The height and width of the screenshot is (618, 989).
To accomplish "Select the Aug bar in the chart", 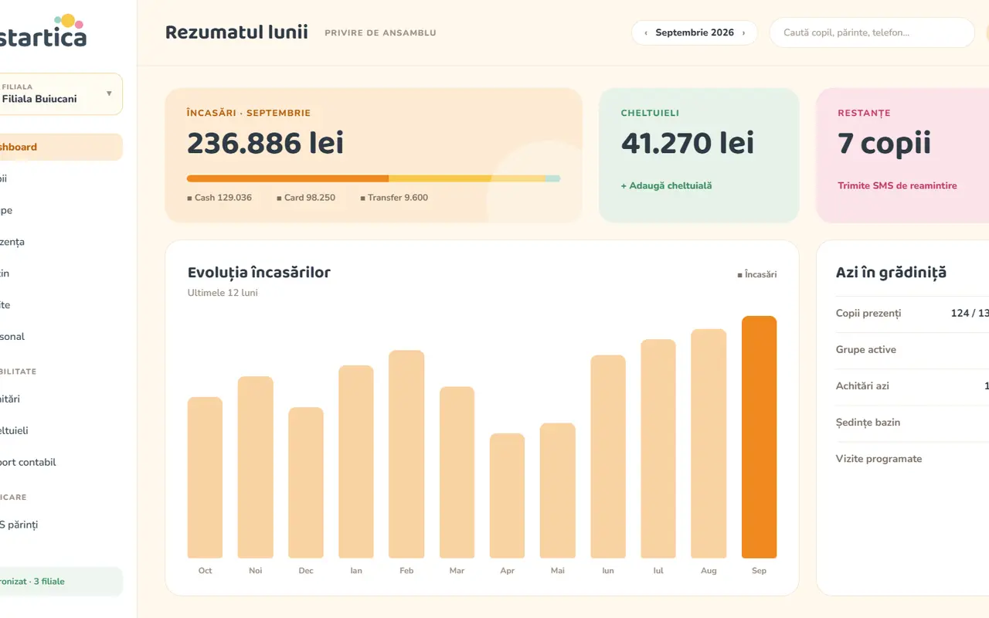I will tap(709, 443).
